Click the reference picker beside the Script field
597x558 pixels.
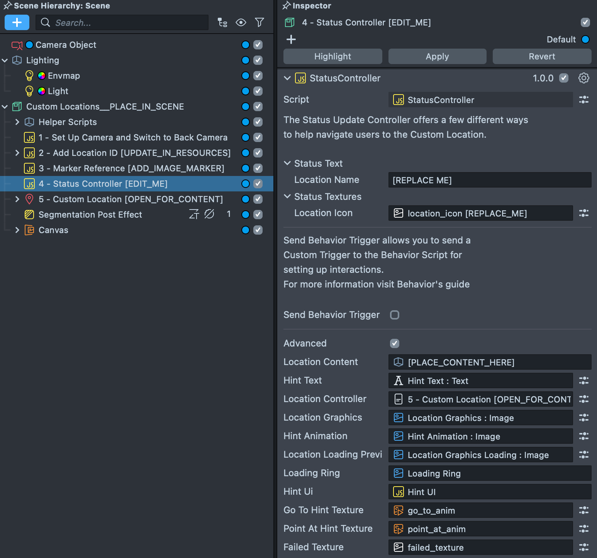coord(583,100)
